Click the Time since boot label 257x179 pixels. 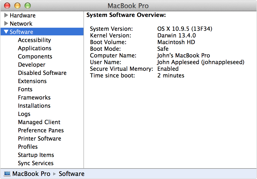tap(112, 76)
